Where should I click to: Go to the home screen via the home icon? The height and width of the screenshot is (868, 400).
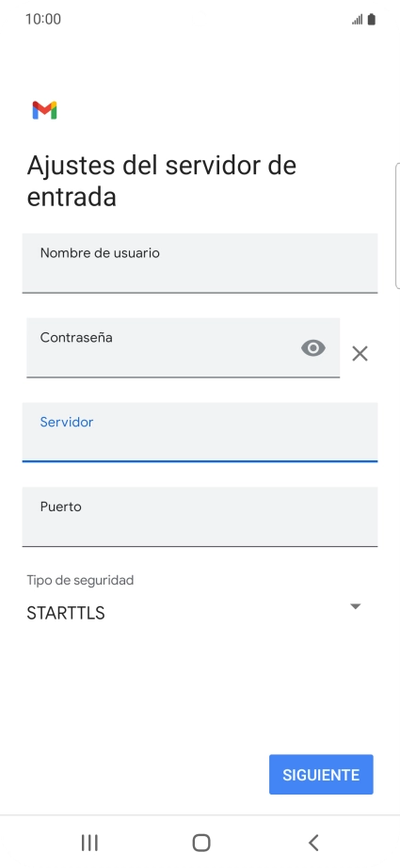201,843
